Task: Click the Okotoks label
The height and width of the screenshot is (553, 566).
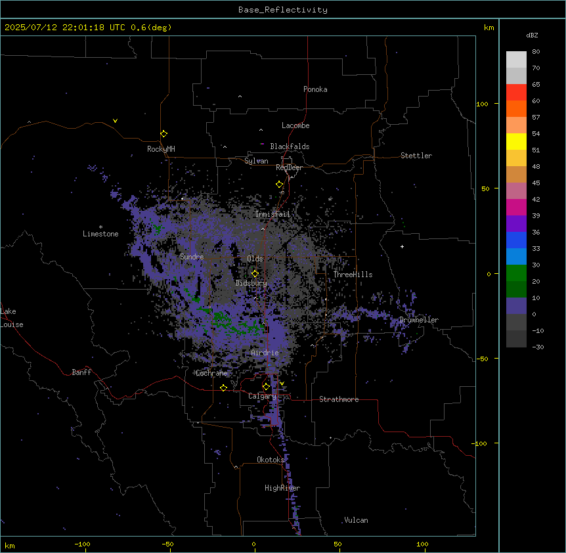Action: pyautogui.click(x=271, y=460)
